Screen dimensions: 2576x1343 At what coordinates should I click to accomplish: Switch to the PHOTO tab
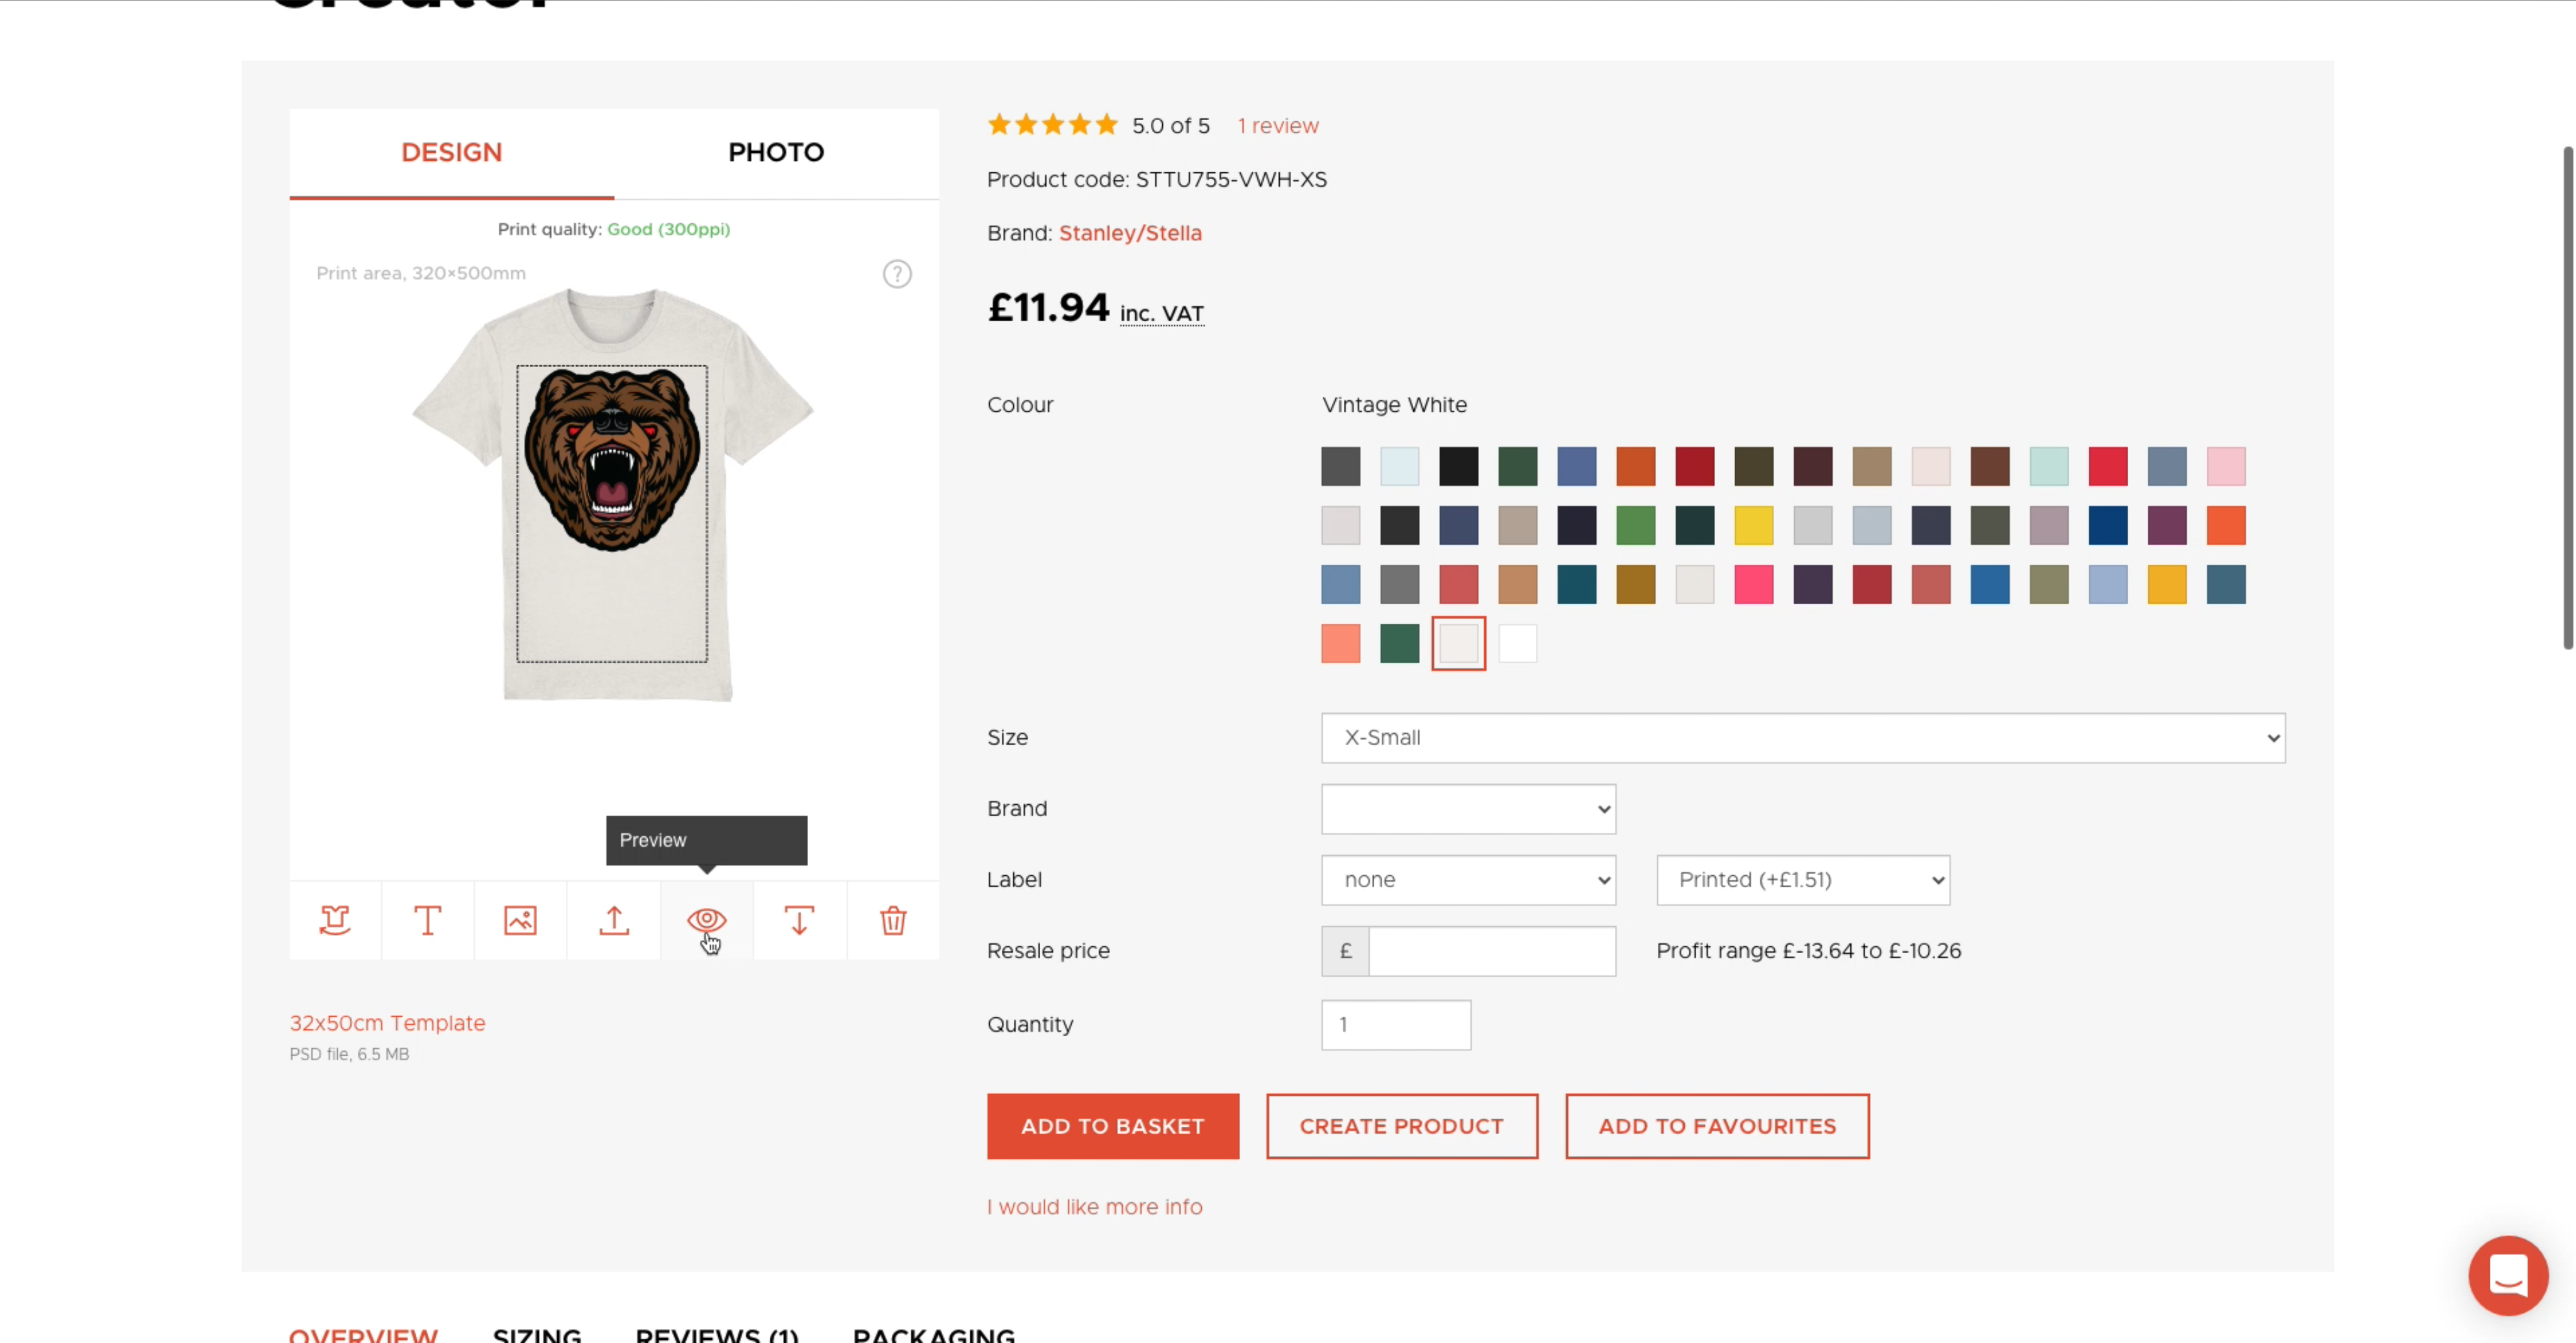[776, 153]
